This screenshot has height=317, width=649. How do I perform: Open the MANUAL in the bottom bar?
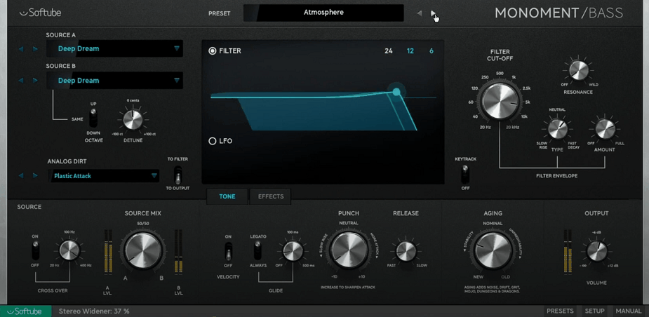[629, 311]
